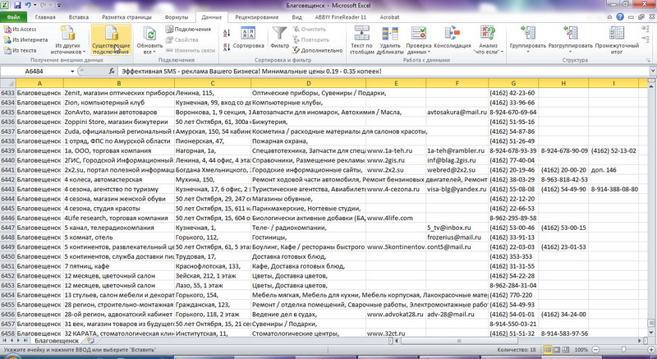The image size is (657, 359).
Task: Insert a new worksheet tab
Action: pyautogui.click(x=90, y=341)
